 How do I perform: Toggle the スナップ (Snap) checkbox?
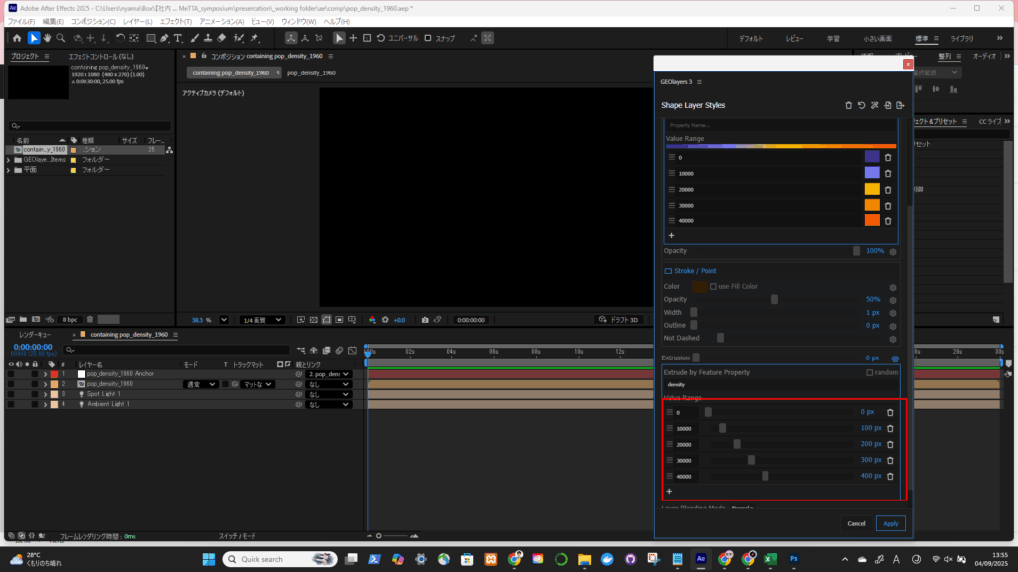(x=428, y=38)
